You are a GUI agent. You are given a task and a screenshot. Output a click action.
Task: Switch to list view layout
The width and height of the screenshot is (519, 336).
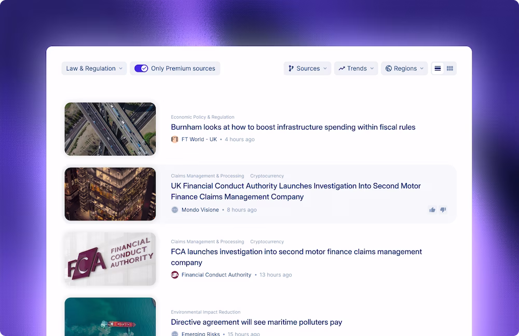438,68
